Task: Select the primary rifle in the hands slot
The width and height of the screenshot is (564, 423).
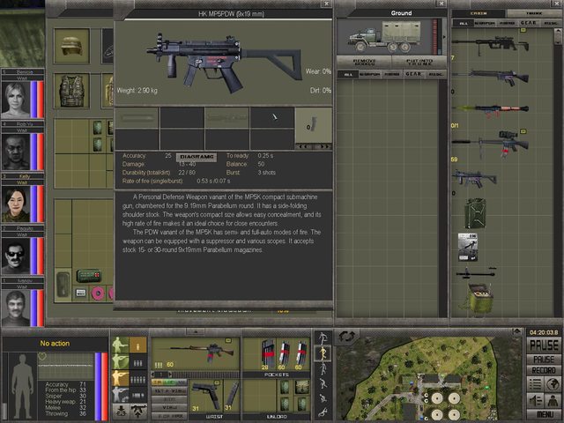Action: coord(196,353)
